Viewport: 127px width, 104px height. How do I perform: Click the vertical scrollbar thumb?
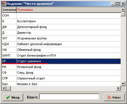tap(123, 14)
